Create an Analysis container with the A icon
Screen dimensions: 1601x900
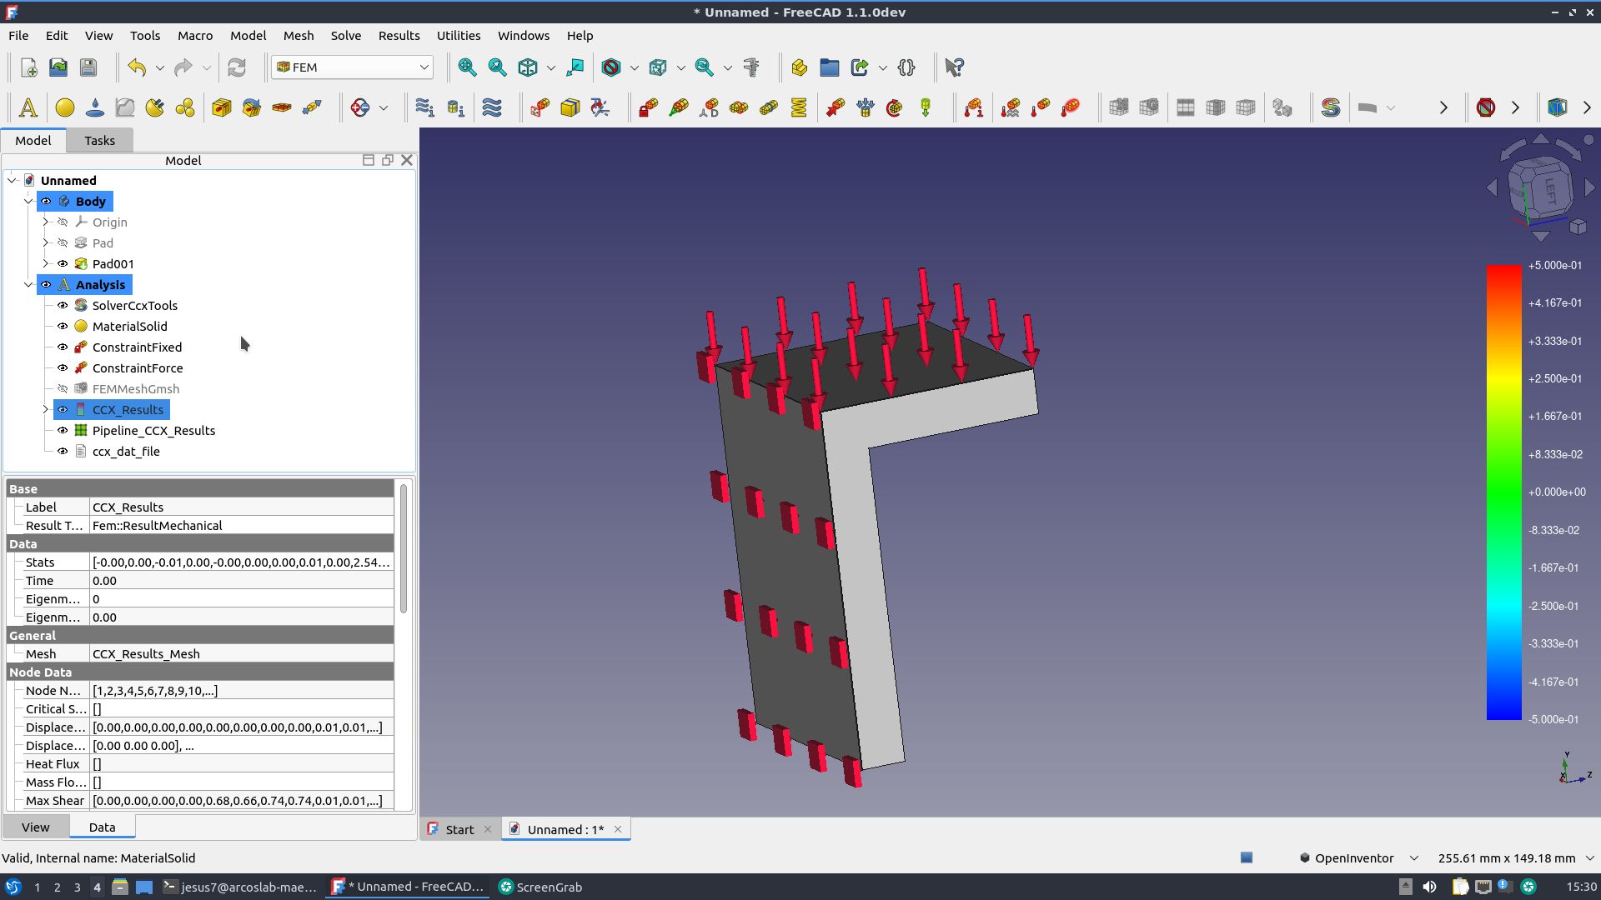point(28,107)
